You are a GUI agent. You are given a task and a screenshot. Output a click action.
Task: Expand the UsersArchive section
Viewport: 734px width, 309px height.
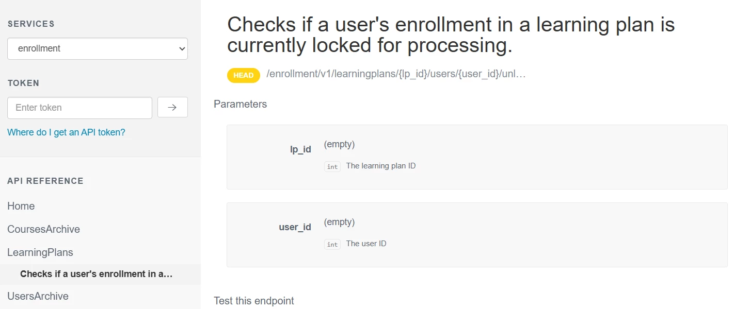tap(38, 296)
